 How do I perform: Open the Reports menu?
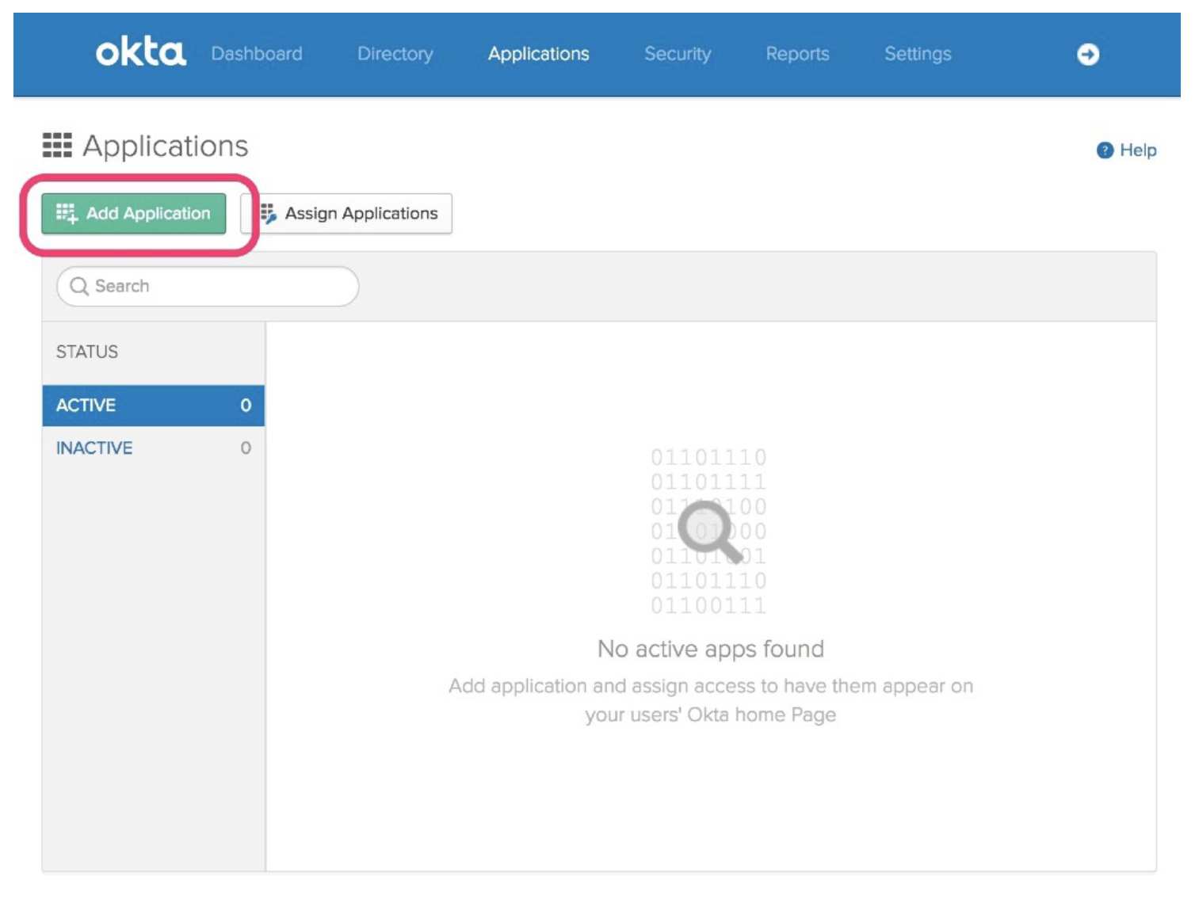pos(797,54)
